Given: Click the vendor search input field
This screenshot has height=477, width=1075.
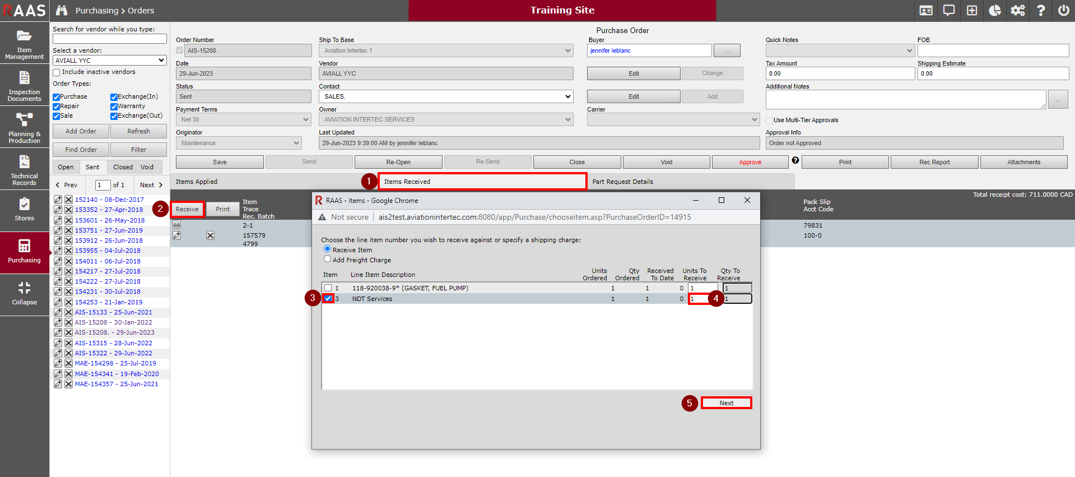Looking at the screenshot, I should point(110,39).
